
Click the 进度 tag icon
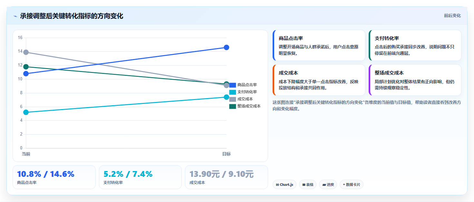click(x=324, y=185)
